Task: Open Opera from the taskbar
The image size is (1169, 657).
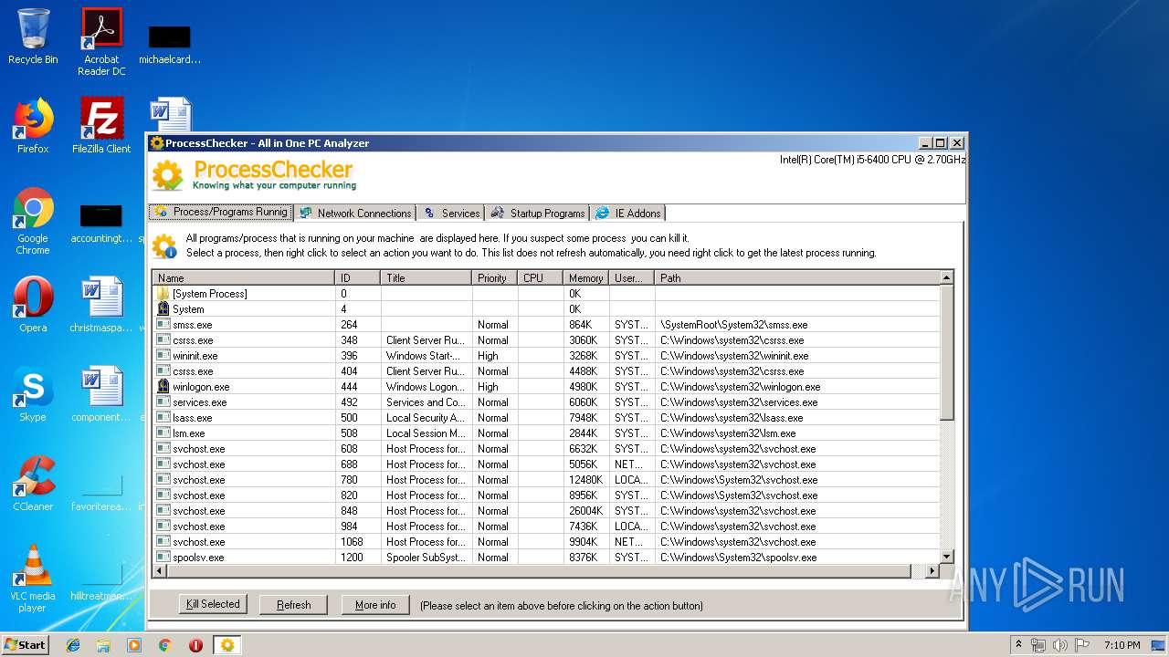Action: 195,645
